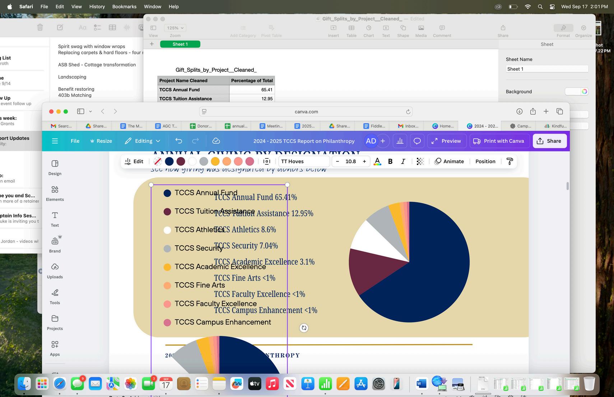Click the canva.com address bar
The width and height of the screenshot is (614, 397).
(306, 112)
